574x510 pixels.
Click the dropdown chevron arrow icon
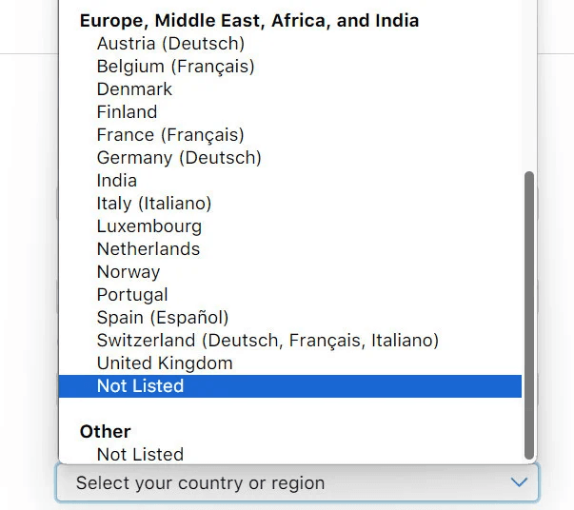(x=519, y=482)
